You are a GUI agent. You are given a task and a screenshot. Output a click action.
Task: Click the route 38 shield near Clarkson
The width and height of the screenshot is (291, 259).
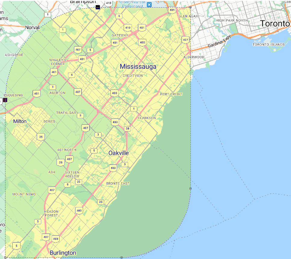coord(128,129)
